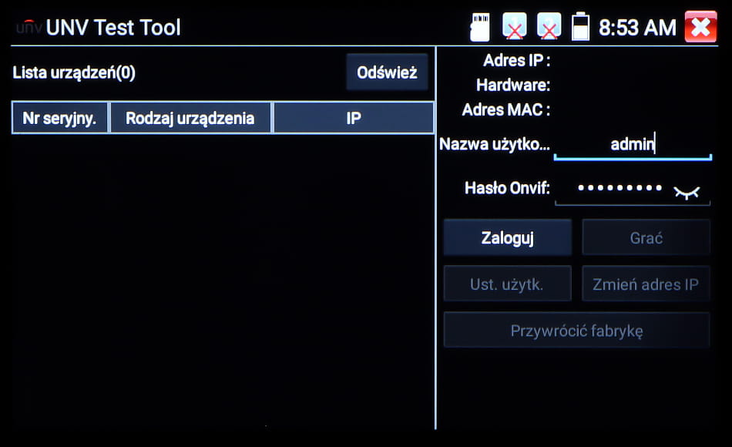
Task: Open Ust. użytk. user settings
Action: click(507, 283)
